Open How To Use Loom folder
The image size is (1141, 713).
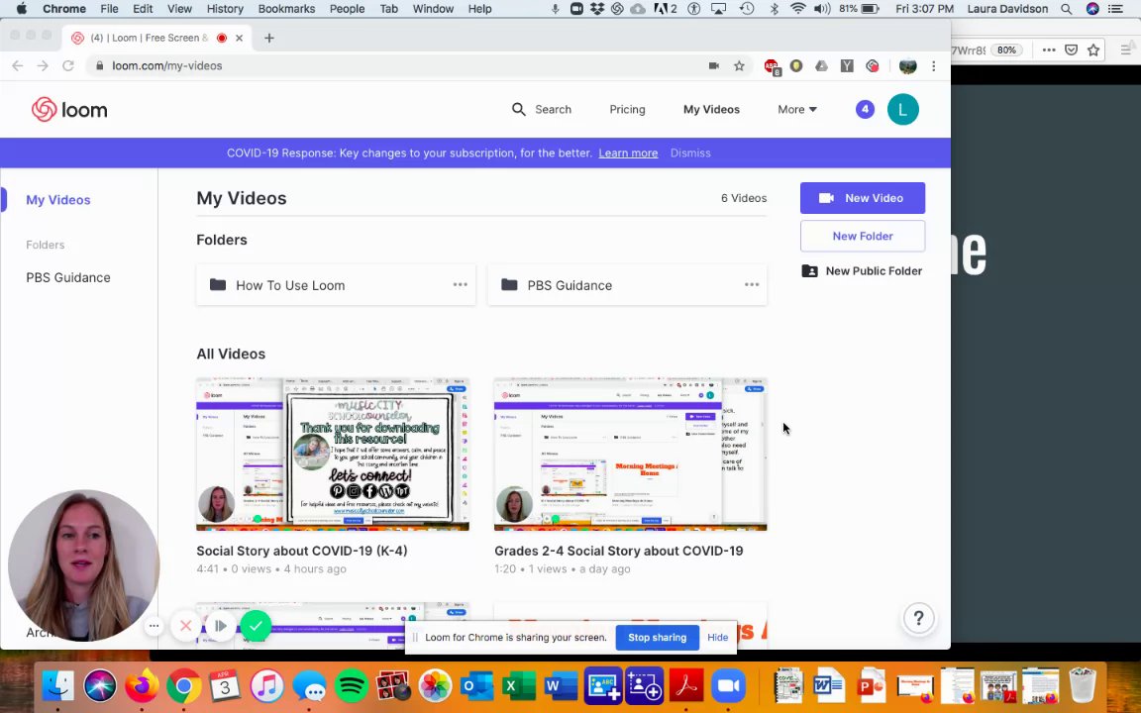coord(336,284)
